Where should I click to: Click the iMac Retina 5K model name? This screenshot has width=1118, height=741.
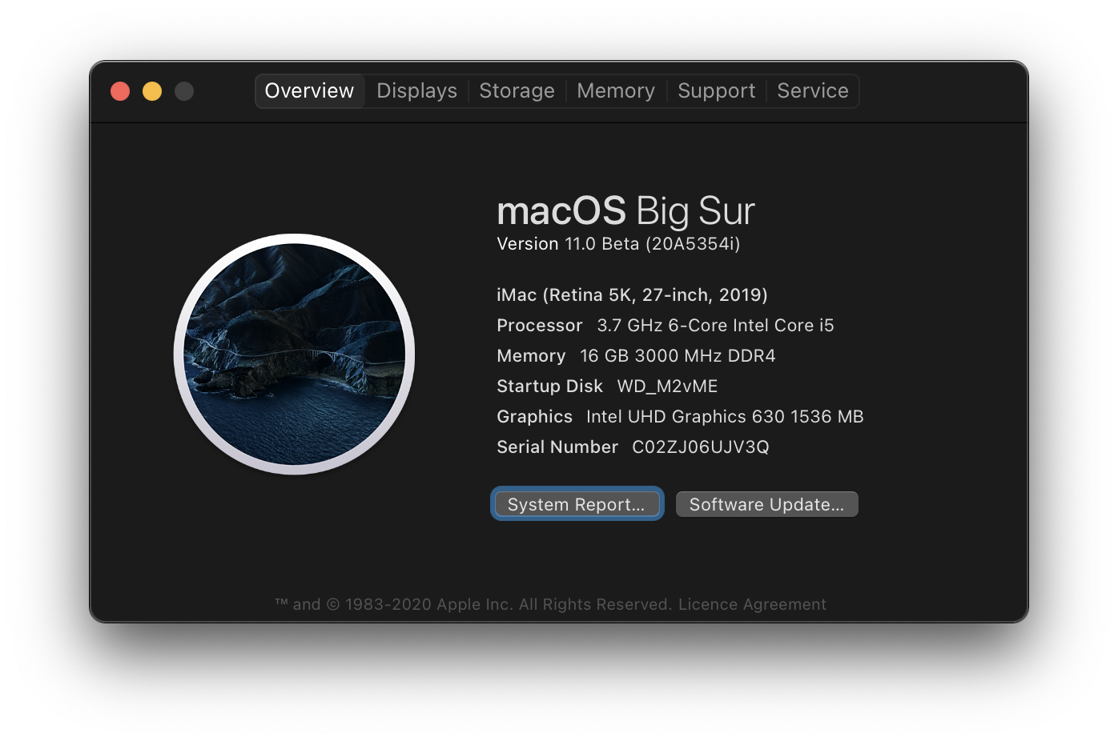click(x=631, y=294)
